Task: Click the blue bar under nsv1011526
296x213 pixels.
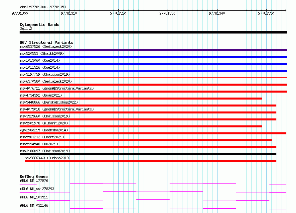Action: coord(153,71)
